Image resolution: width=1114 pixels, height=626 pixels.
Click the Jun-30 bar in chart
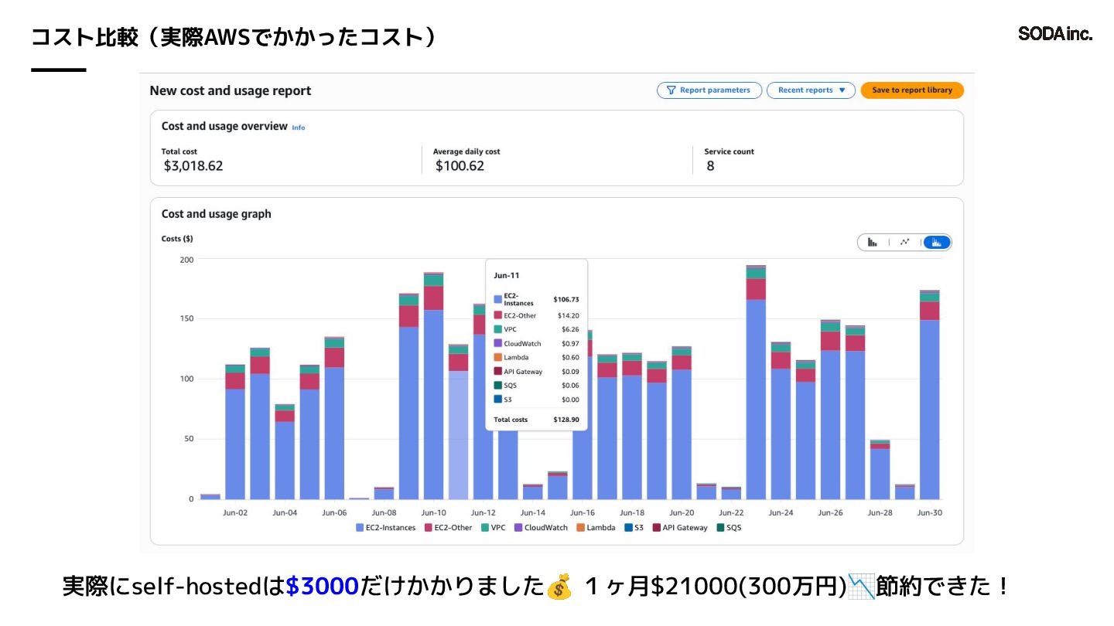[x=930, y=395]
